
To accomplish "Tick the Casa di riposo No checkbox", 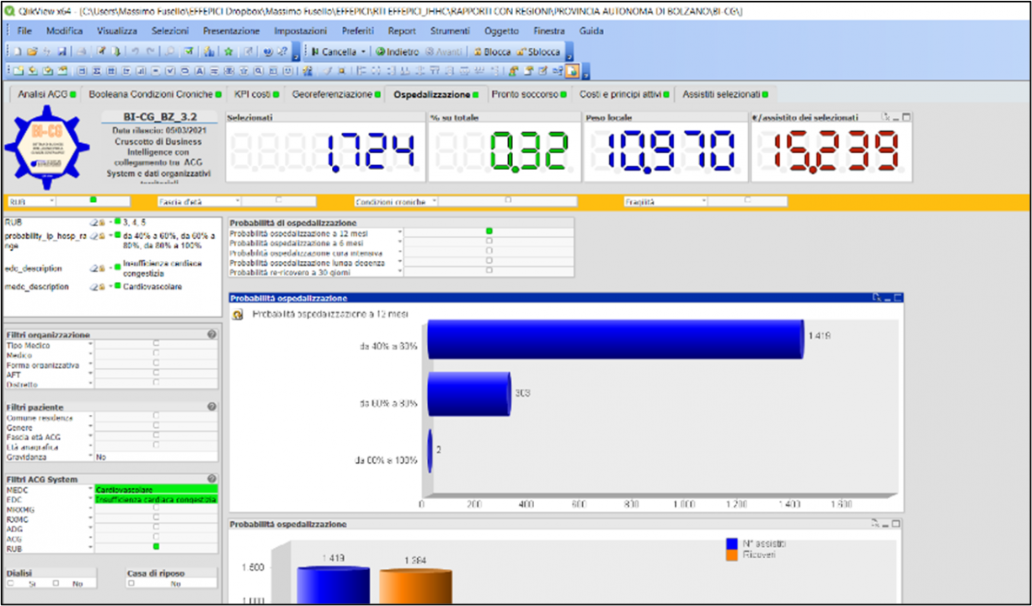I will click(132, 583).
